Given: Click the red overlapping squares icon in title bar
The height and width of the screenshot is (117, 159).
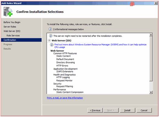Looking at the screenshot, I should coord(132,4).
